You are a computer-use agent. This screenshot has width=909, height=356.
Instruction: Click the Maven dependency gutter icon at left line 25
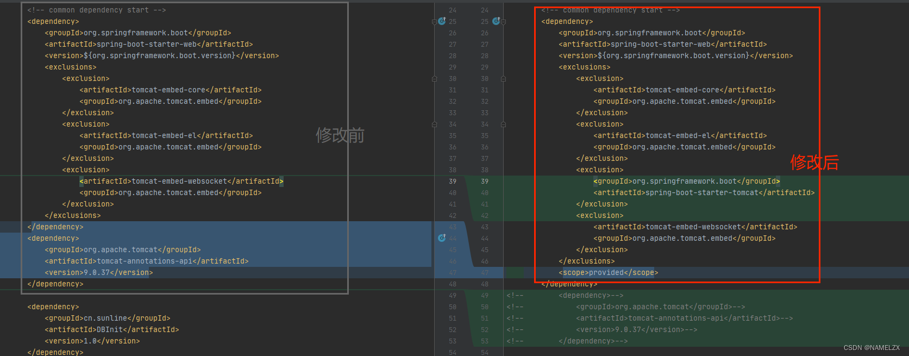442,21
